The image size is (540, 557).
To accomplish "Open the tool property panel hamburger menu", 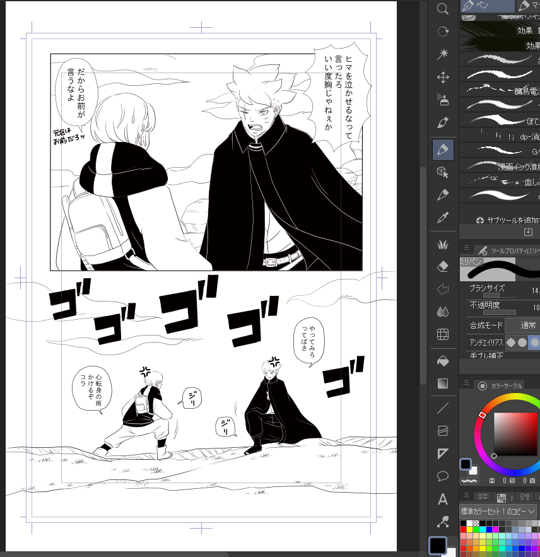I will click(466, 248).
